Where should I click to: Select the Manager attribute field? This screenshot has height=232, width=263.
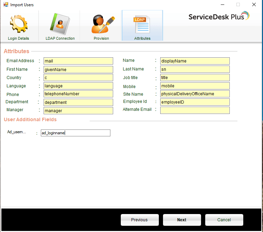78,110
